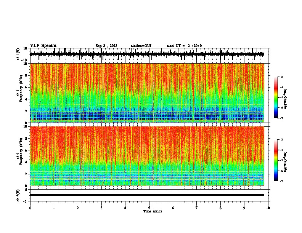Screen dimensions: 302x233
Task: Click '-3' on the ch.2 color bar
Action: click(x=281, y=140)
